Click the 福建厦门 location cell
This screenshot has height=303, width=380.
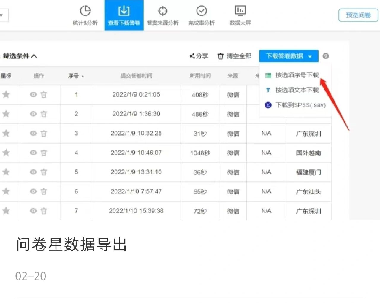click(308, 172)
